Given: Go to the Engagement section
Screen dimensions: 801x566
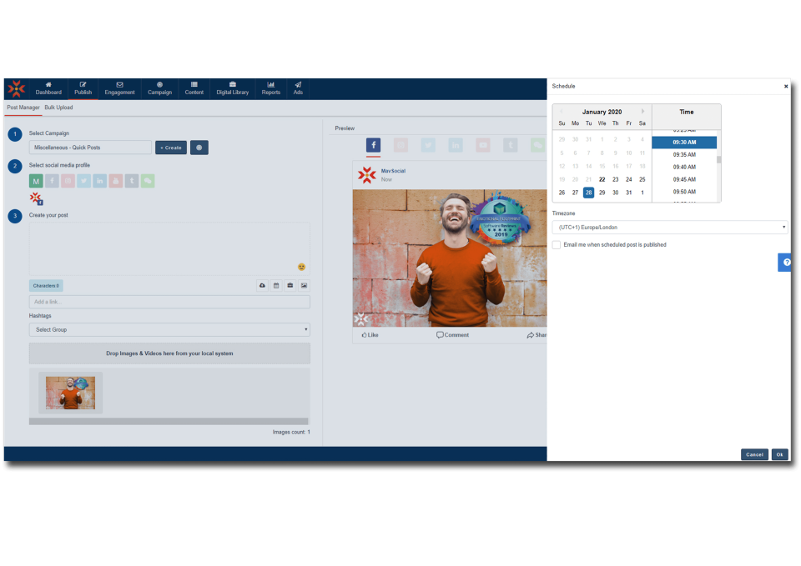Looking at the screenshot, I should [x=119, y=89].
